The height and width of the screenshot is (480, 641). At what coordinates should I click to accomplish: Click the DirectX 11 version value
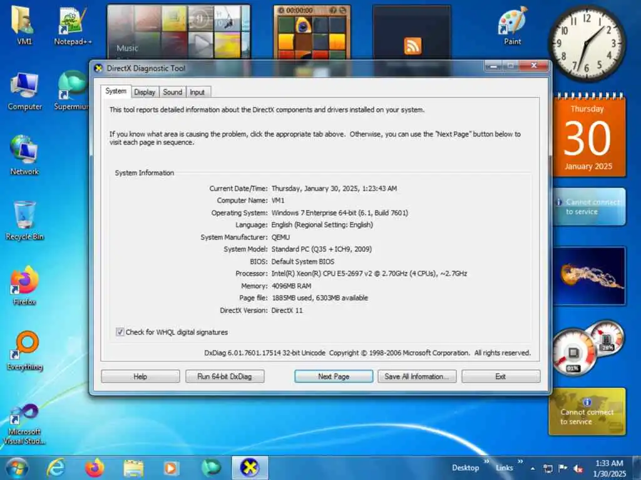[x=287, y=310]
